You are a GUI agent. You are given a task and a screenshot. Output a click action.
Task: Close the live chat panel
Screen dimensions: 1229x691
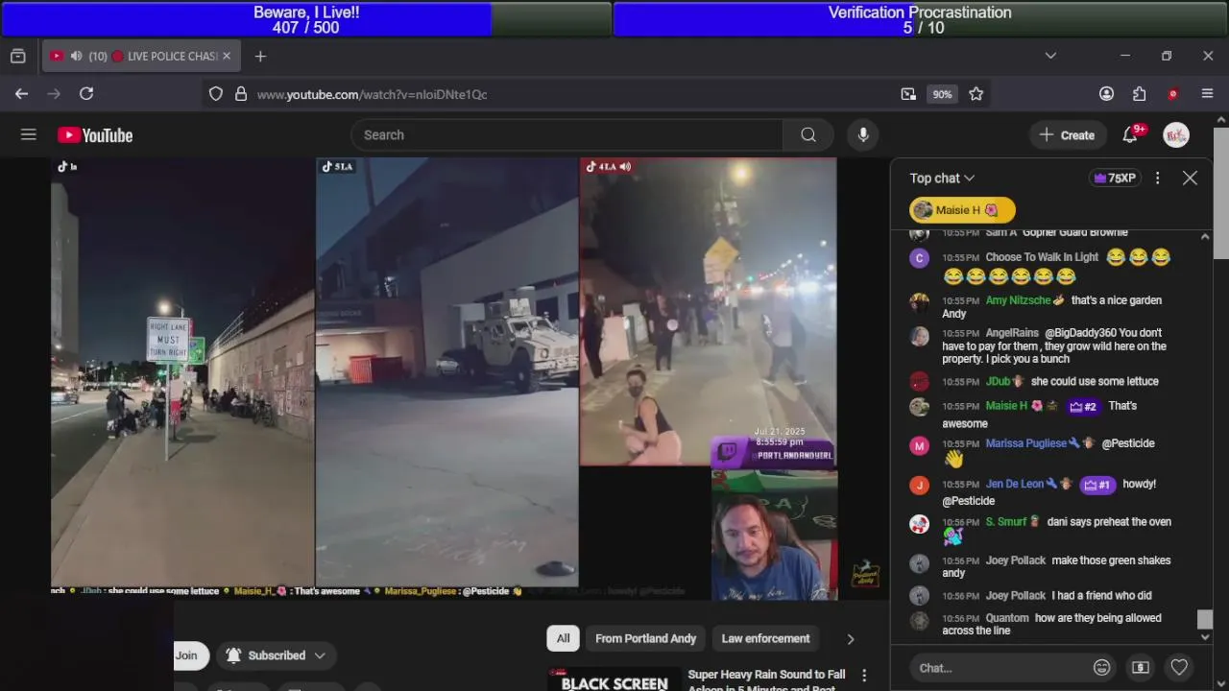(1190, 178)
